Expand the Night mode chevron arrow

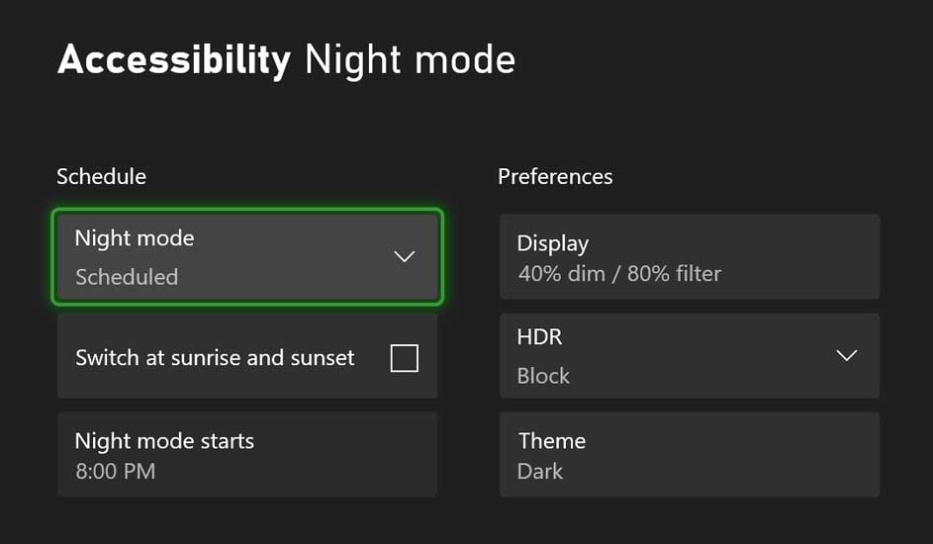point(404,257)
